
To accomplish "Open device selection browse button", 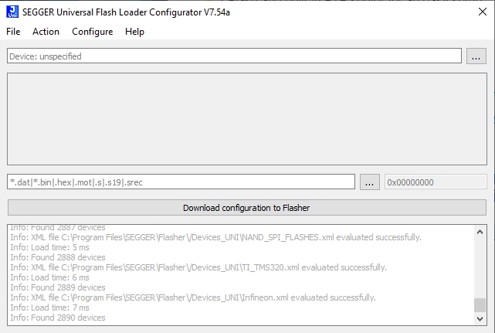I will [x=476, y=56].
